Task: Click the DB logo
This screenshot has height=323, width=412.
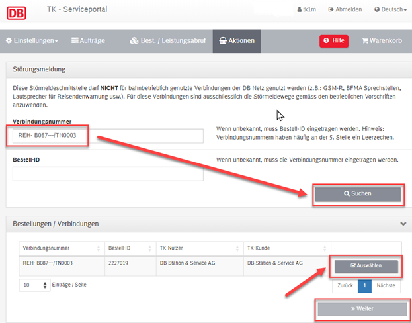Action: (18, 11)
